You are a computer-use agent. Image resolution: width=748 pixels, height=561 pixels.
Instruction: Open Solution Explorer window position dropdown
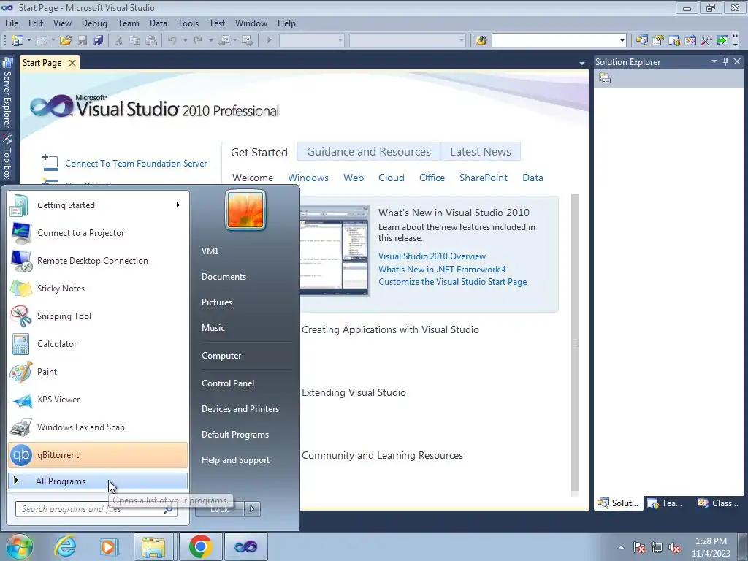coord(714,61)
